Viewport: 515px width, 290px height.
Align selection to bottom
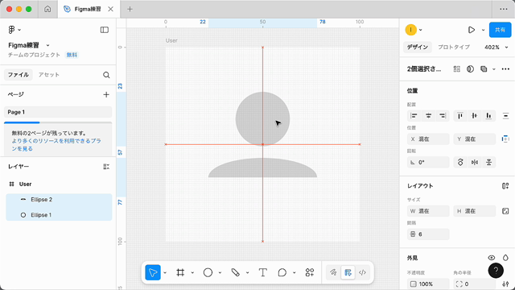click(x=488, y=116)
